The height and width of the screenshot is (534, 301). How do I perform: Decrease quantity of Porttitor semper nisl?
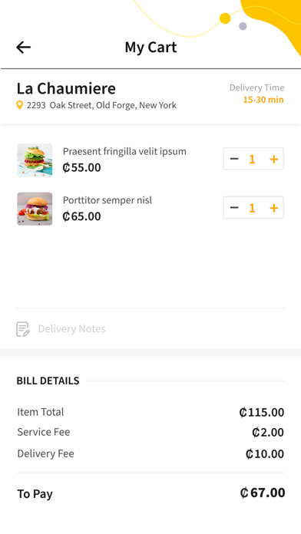[x=234, y=207]
